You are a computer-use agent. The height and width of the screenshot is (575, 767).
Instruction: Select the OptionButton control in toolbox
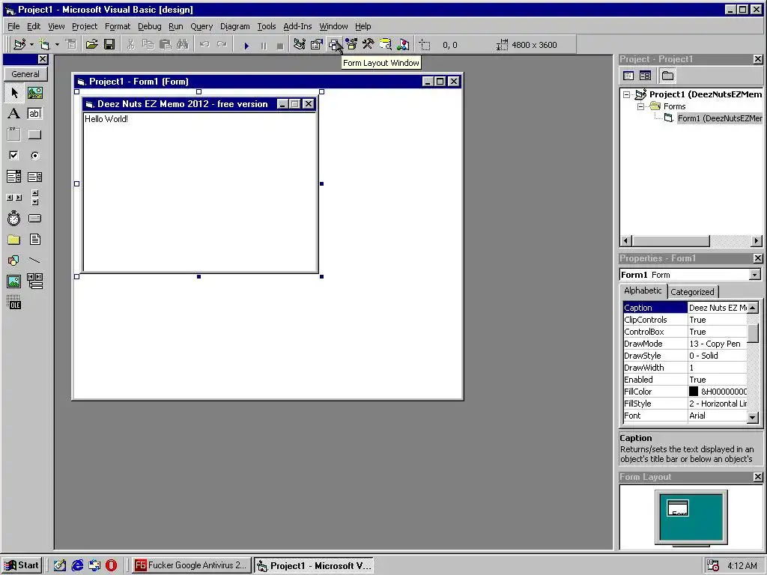34,156
